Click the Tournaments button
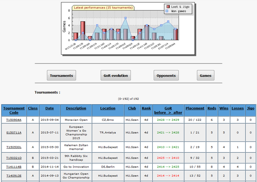257x182 pixels. 62,76
